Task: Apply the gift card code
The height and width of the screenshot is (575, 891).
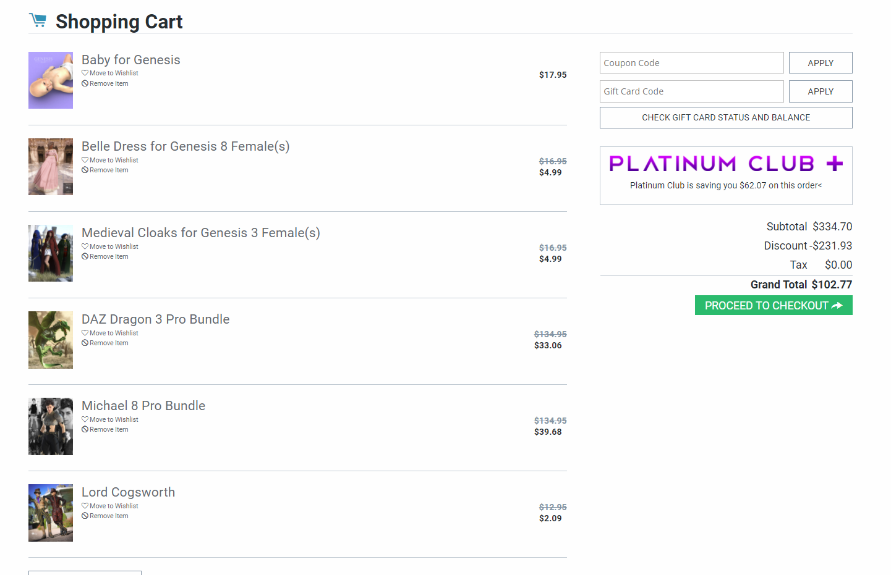Action: point(821,91)
